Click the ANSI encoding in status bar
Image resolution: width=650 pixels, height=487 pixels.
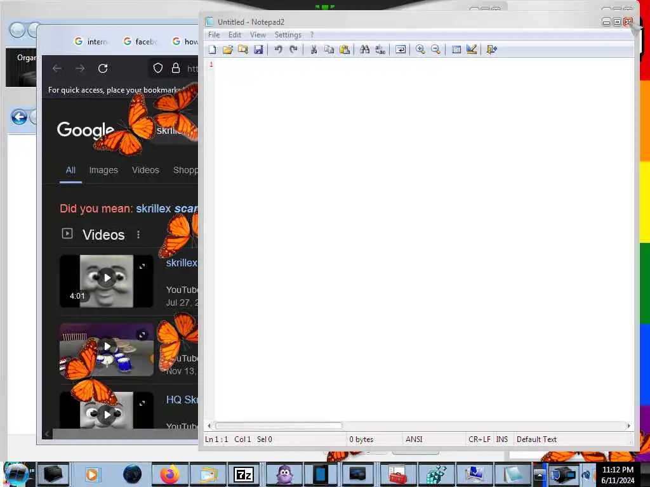tap(414, 439)
